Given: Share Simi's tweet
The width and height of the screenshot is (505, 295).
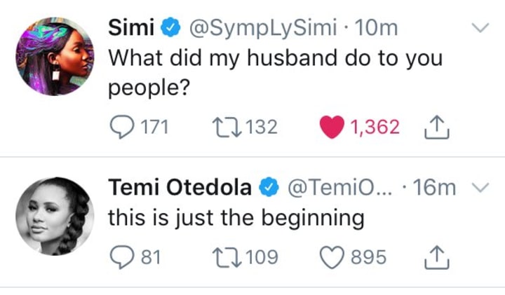Looking at the screenshot, I should [x=437, y=127].
